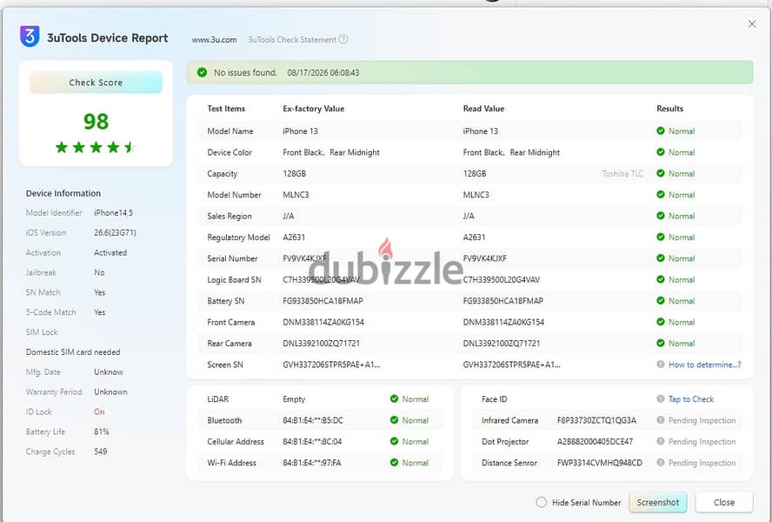This screenshot has height=522, width=772.
Task: Click the Device Color Normal status icon
Action: point(661,152)
